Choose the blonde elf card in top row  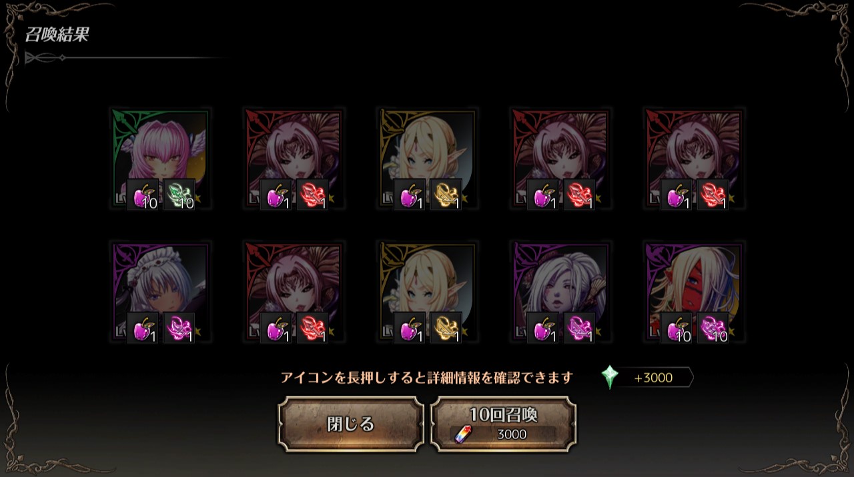427,159
